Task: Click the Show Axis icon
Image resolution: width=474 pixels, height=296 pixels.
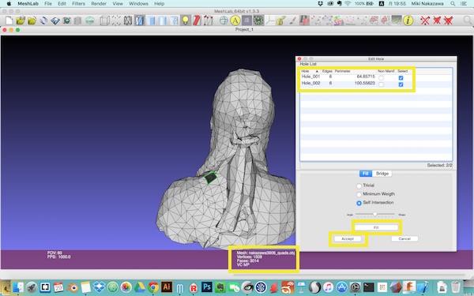Action: (x=270, y=21)
